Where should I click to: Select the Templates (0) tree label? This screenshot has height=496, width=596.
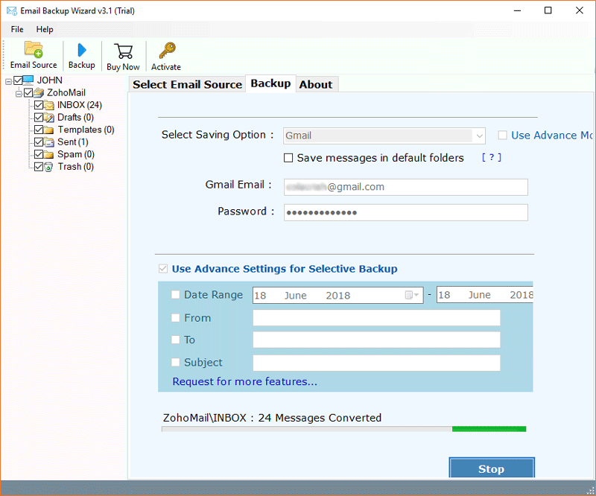click(x=86, y=130)
